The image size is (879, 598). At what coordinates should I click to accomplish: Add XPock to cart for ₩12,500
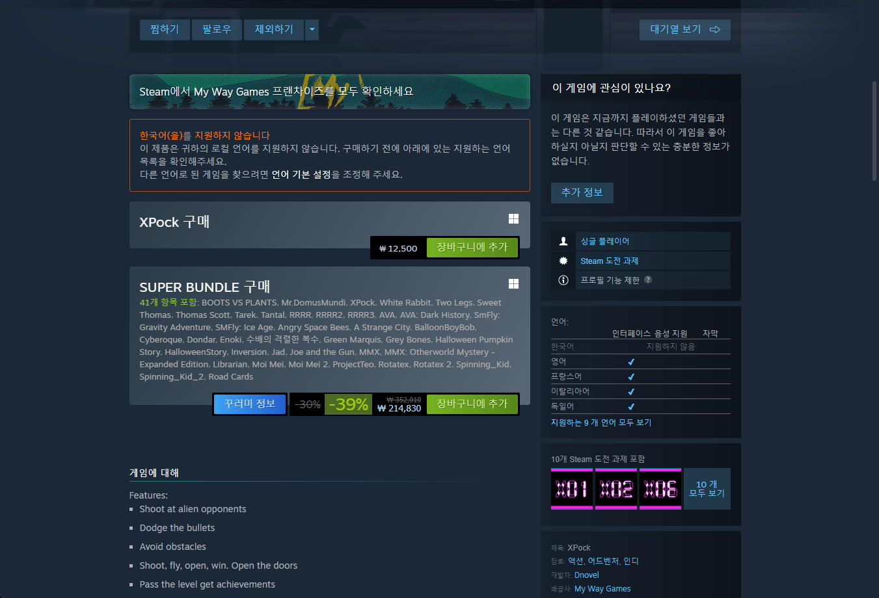pyautogui.click(x=472, y=248)
